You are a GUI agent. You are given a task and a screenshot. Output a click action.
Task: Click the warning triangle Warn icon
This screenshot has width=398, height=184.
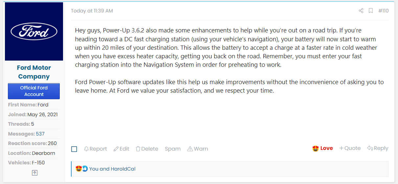[x=190, y=149]
